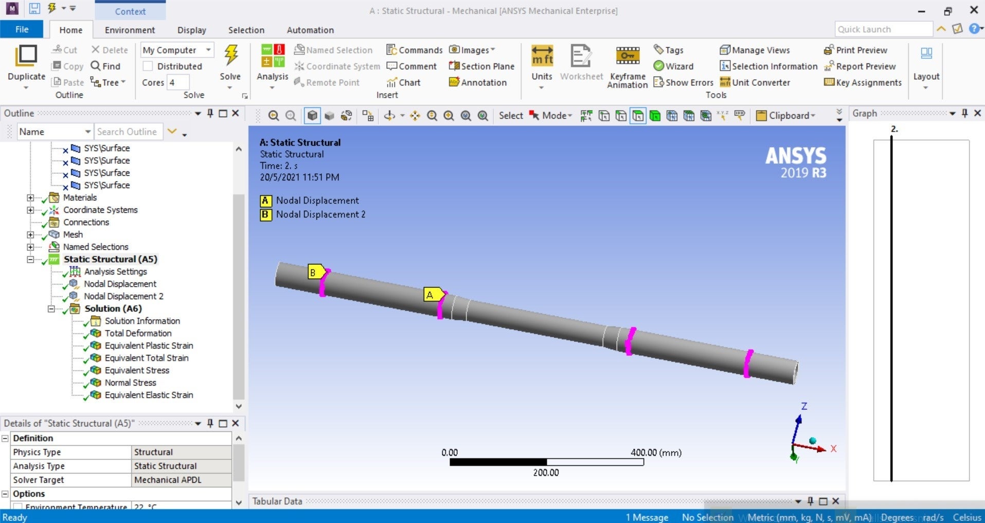Switch to the Display tab
Image resolution: width=985 pixels, height=523 pixels.
(x=191, y=30)
